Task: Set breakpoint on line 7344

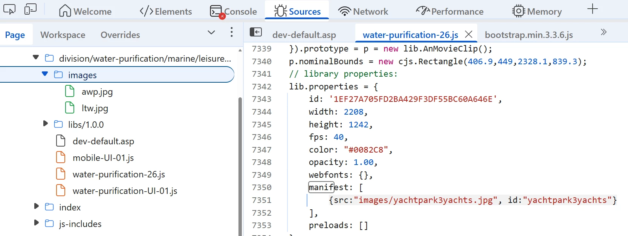Action: pyautogui.click(x=261, y=112)
